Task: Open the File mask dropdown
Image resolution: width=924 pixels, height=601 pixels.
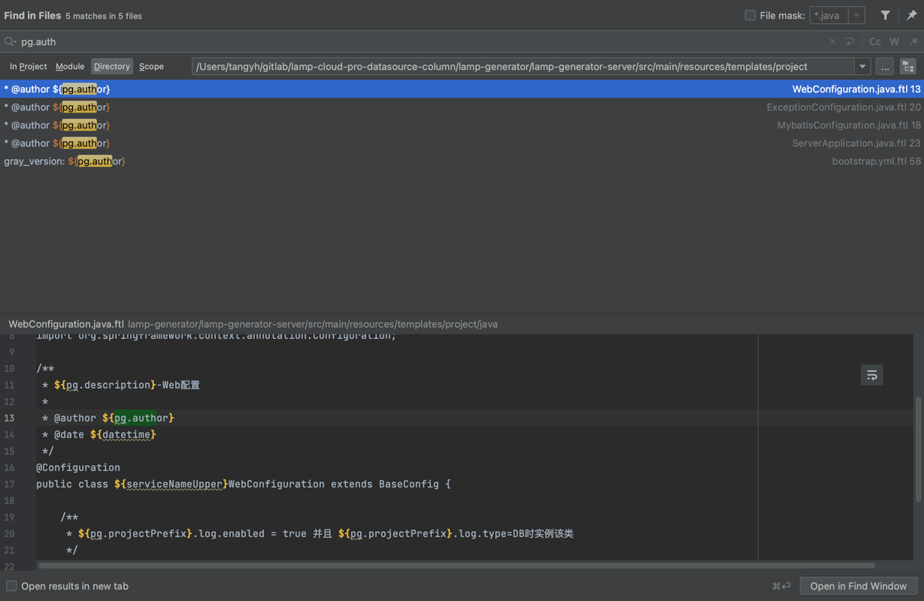Action: 856,15
